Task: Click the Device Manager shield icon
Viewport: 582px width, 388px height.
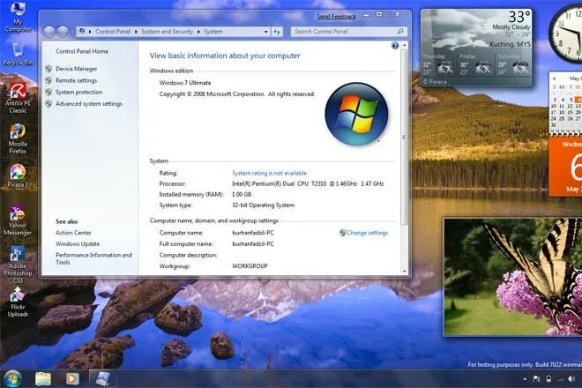Action: point(48,69)
